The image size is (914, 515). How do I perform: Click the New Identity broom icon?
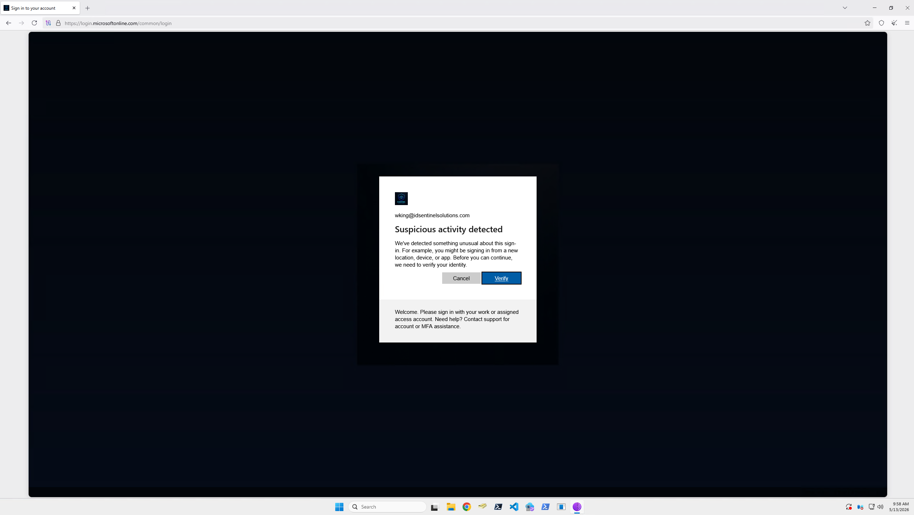click(x=894, y=23)
